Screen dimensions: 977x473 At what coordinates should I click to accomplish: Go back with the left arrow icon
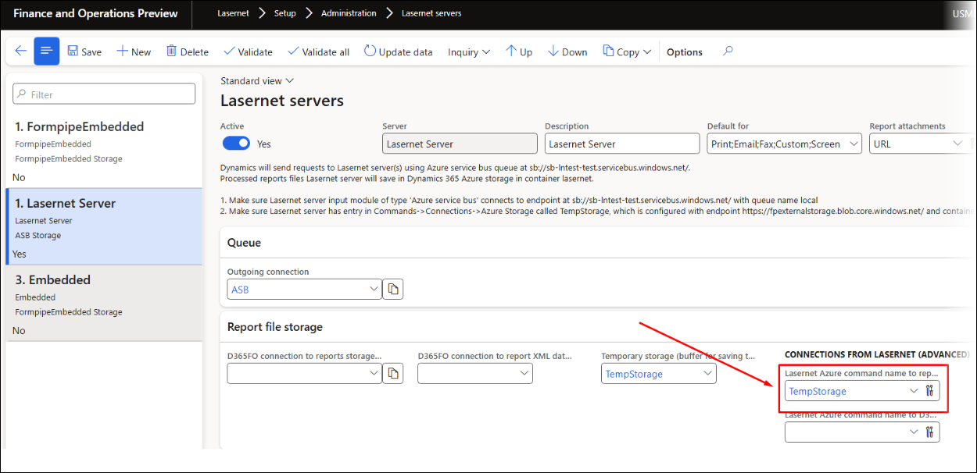[x=21, y=52]
